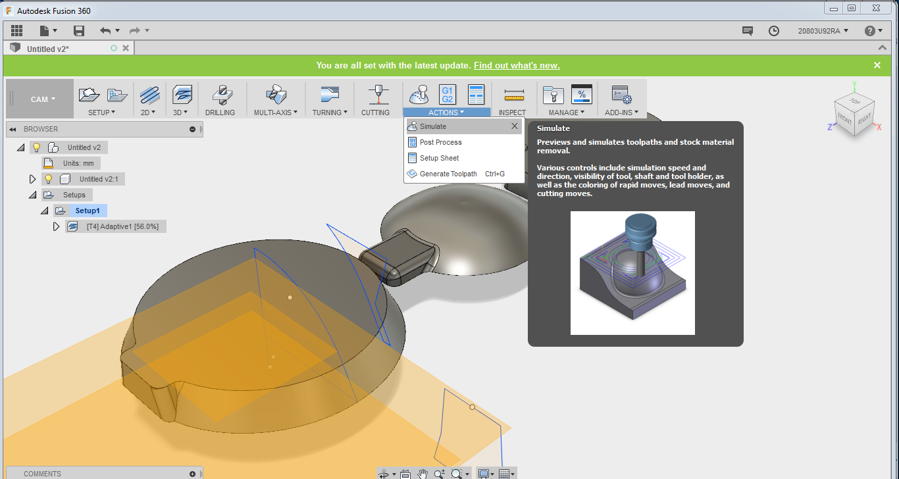The height and width of the screenshot is (479, 899).
Task: Open the 3D dropdown label
Action: (181, 113)
